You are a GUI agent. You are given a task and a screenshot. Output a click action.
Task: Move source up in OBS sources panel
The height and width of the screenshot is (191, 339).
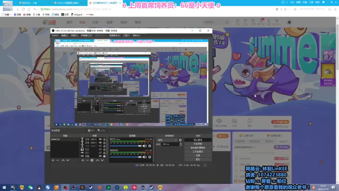click(x=97, y=160)
